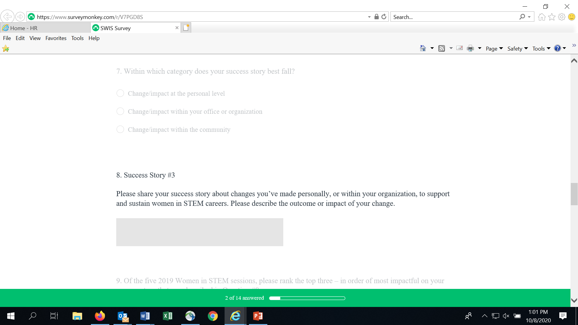Click the print icon in command bar
Image resolution: width=578 pixels, height=325 pixels.
pos(470,48)
